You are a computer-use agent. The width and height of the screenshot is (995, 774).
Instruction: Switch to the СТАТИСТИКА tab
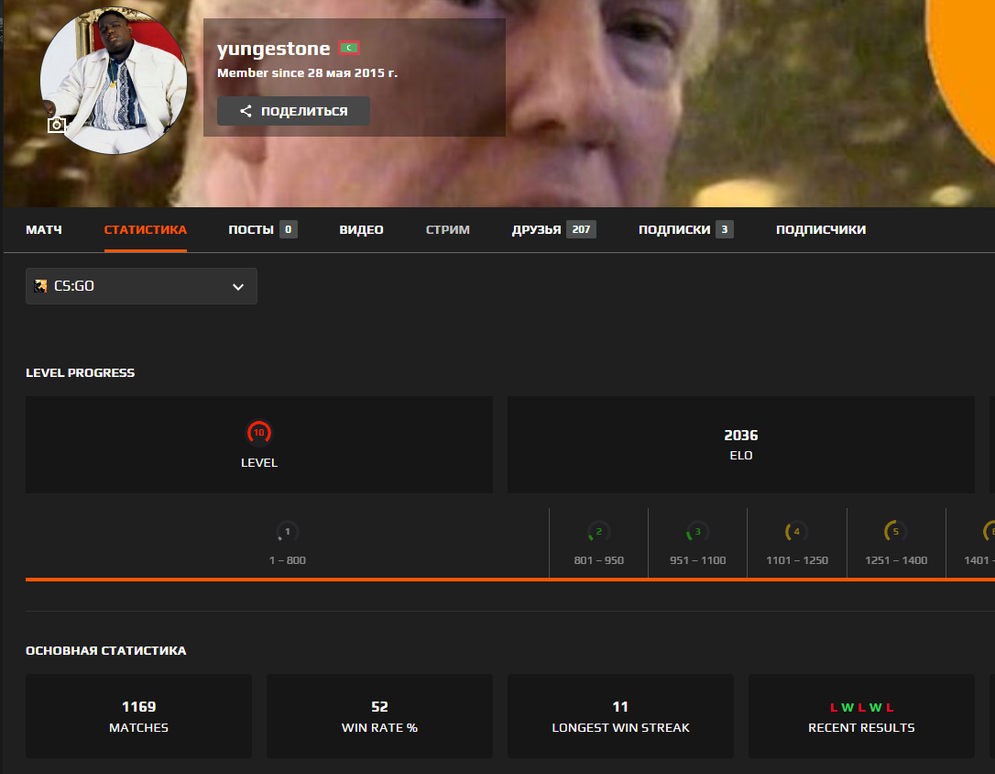pos(146,230)
